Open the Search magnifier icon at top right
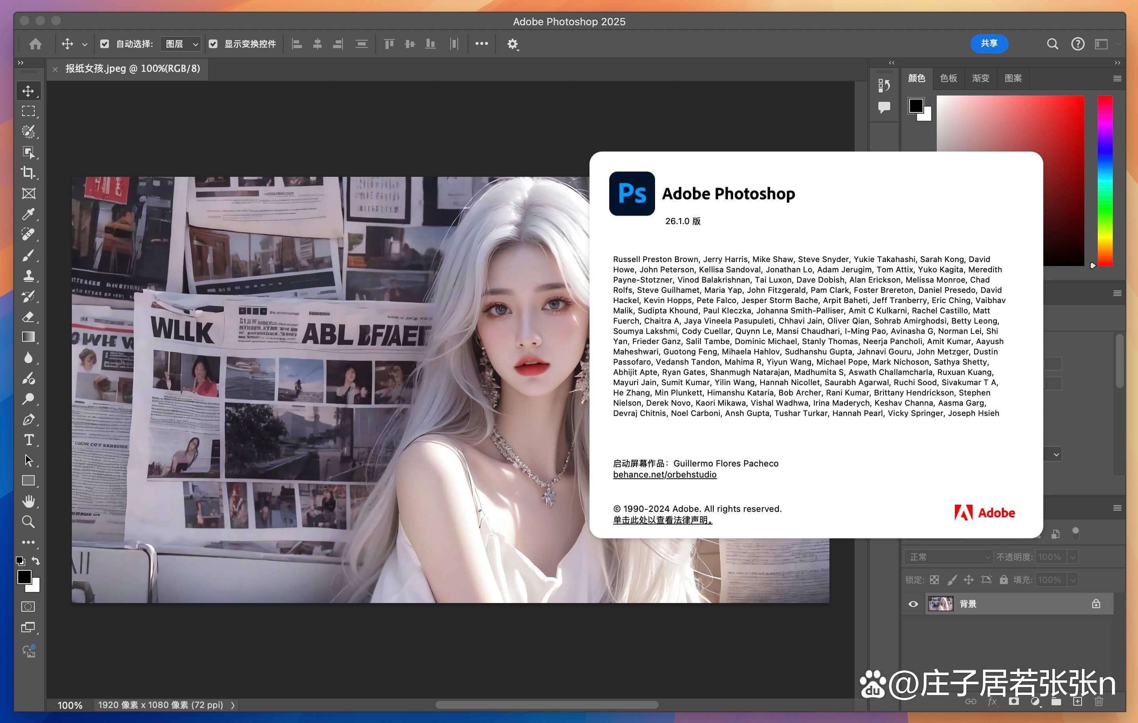1138x723 pixels. (x=1052, y=44)
